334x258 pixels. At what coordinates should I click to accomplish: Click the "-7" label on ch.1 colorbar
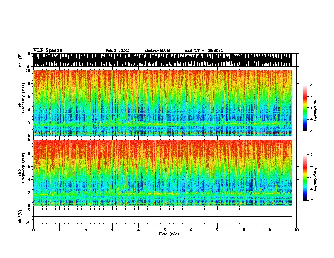(x=311, y=131)
